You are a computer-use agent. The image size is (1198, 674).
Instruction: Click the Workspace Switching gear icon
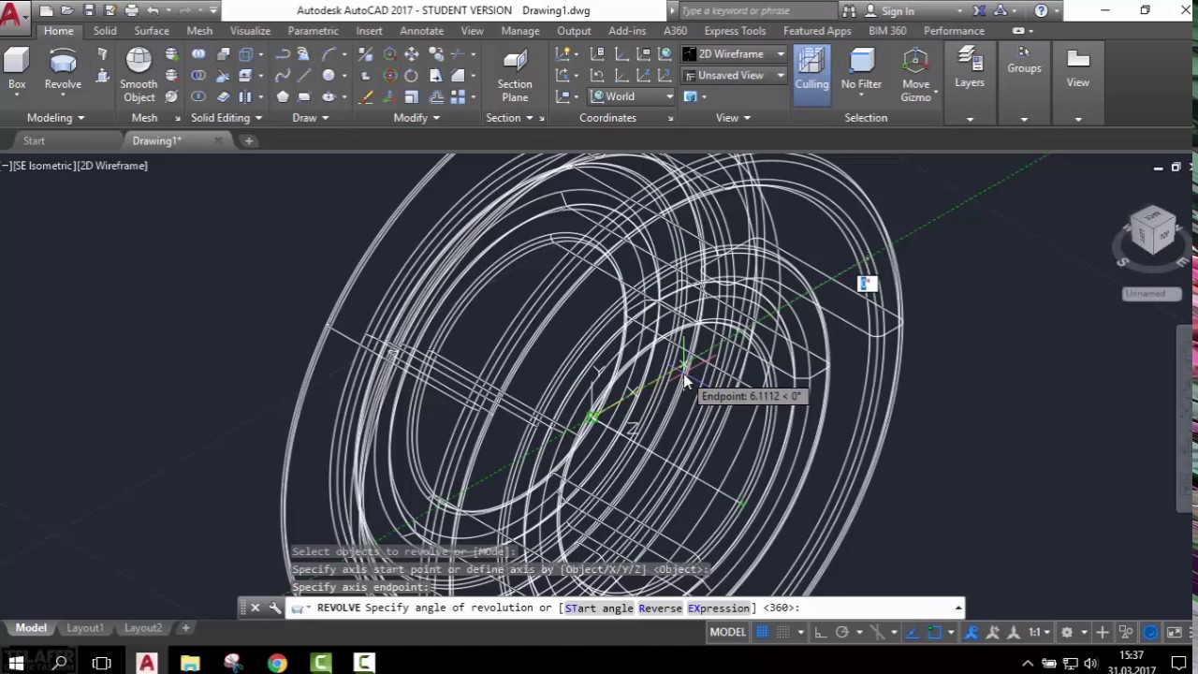coord(1066,632)
